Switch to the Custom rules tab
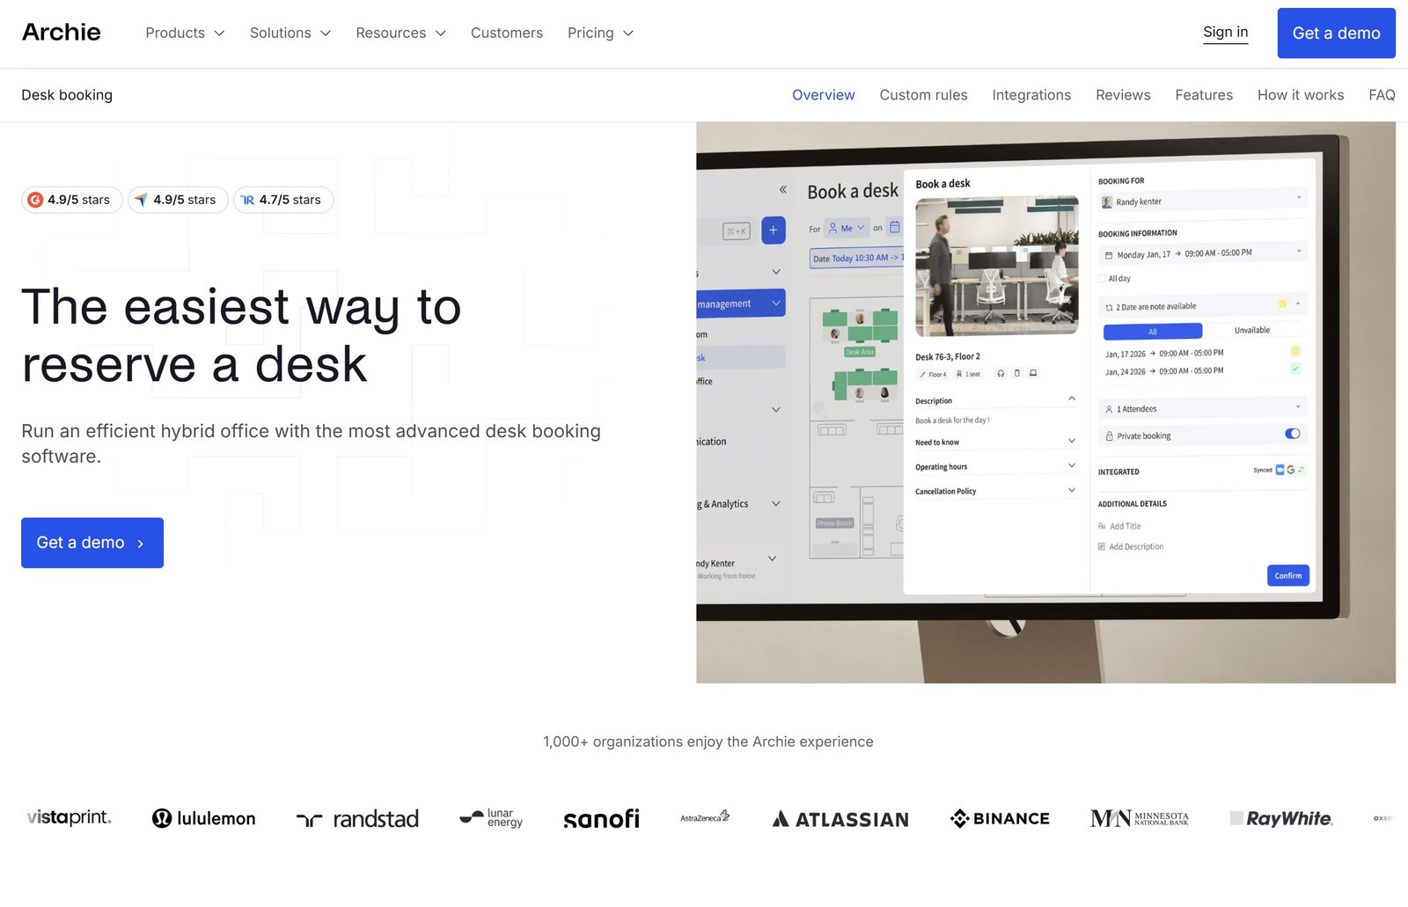The width and height of the screenshot is (1408, 907). (x=923, y=95)
